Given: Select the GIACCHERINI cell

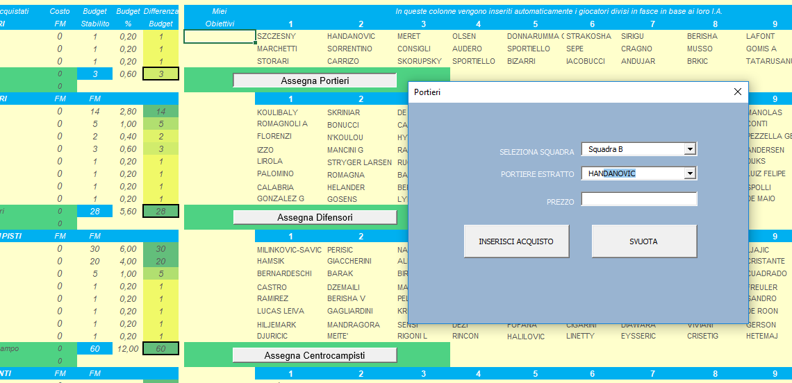Looking at the screenshot, I should (349, 261).
